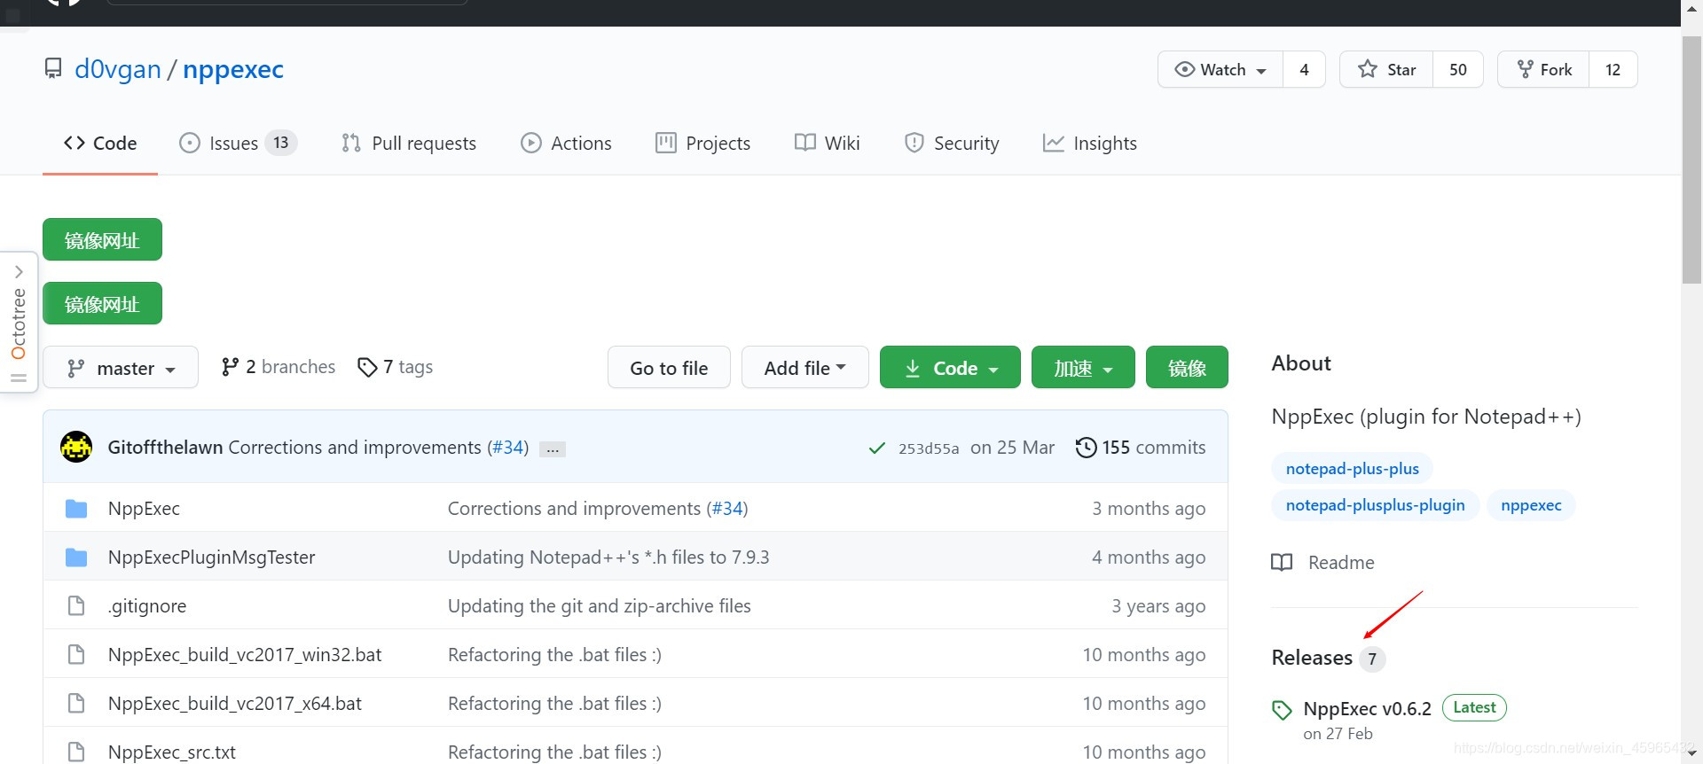Open the Pull requests tab
1703x764 pixels.
[x=409, y=143]
